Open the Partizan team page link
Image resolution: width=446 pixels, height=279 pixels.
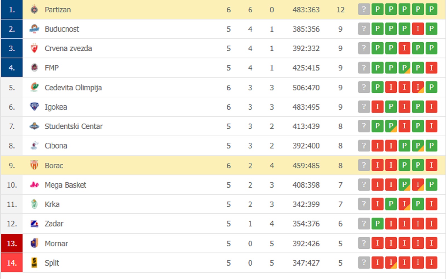coord(57,9)
